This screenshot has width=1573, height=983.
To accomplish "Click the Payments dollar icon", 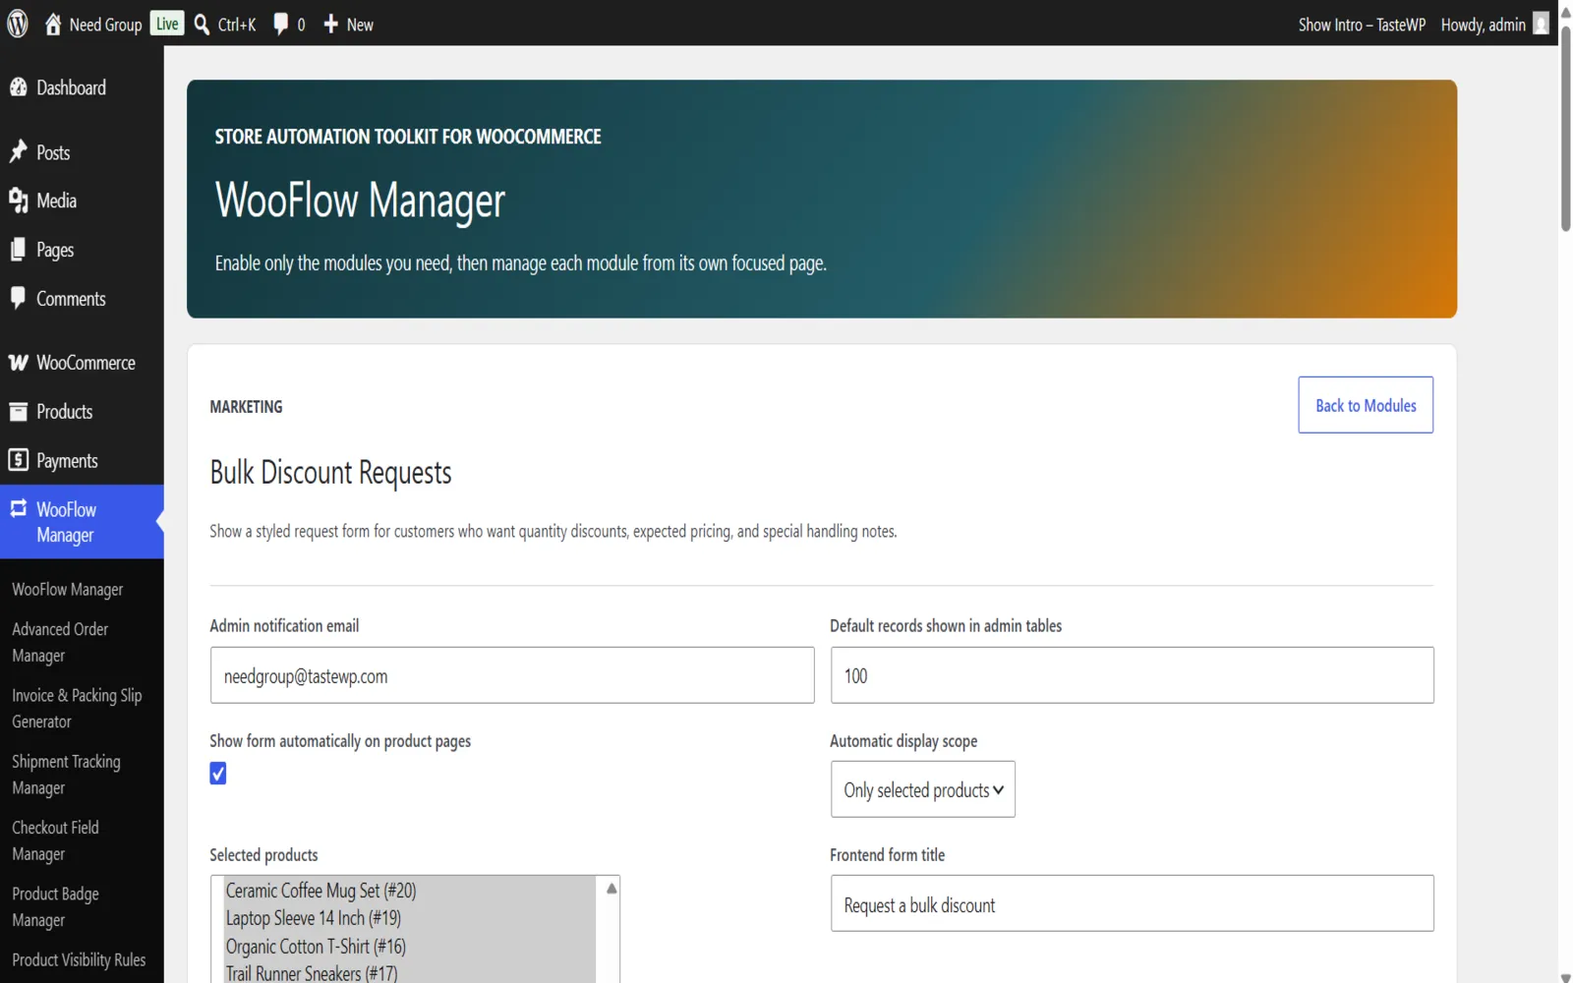I will click(18, 460).
